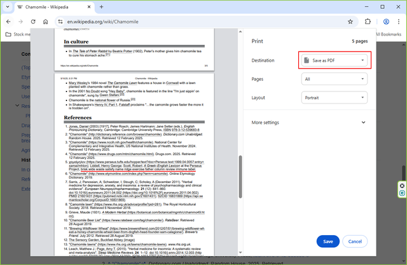The height and width of the screenshot is (265, 407).
Task: Click the preview scroll up arrow
Action: pos(240,32)
